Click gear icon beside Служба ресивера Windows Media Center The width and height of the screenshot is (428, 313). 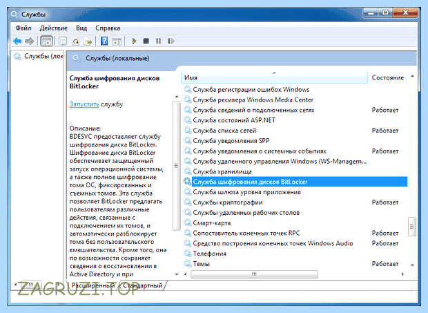188,99
